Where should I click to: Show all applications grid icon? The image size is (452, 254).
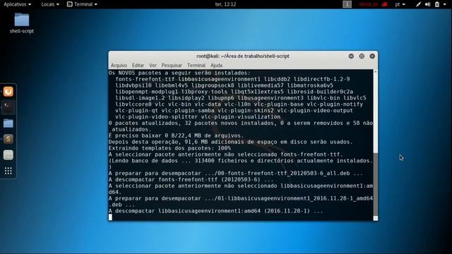coord(8,171)
